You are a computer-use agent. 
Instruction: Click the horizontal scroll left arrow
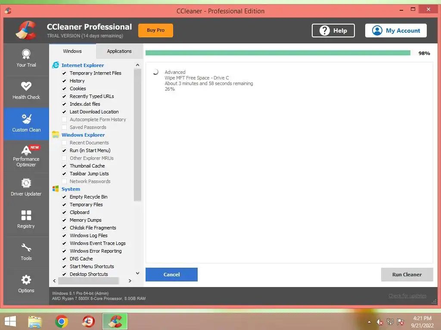pos(54,281)
